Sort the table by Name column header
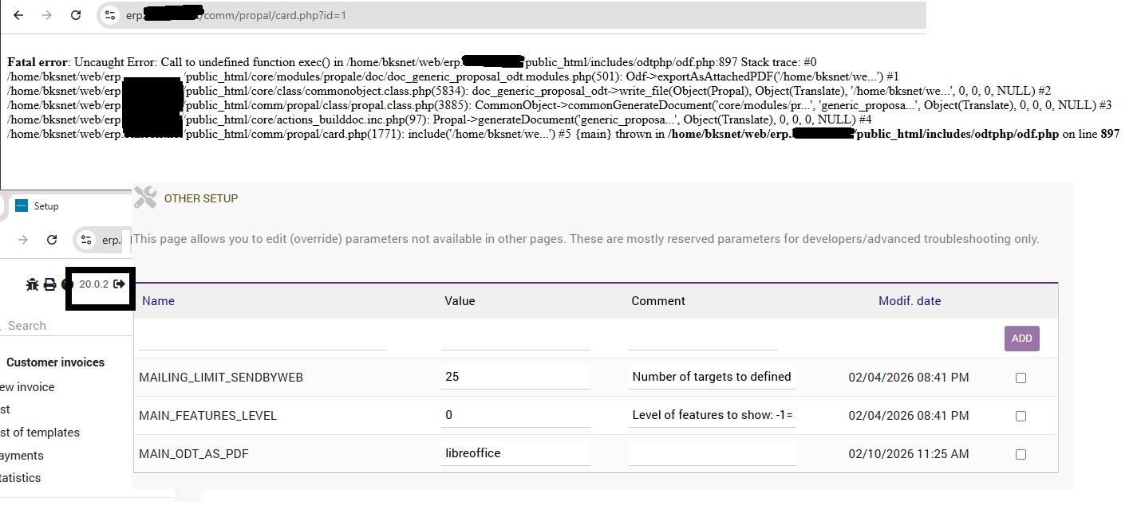This screenshot has width=1137, height=513. pos(158,301)
